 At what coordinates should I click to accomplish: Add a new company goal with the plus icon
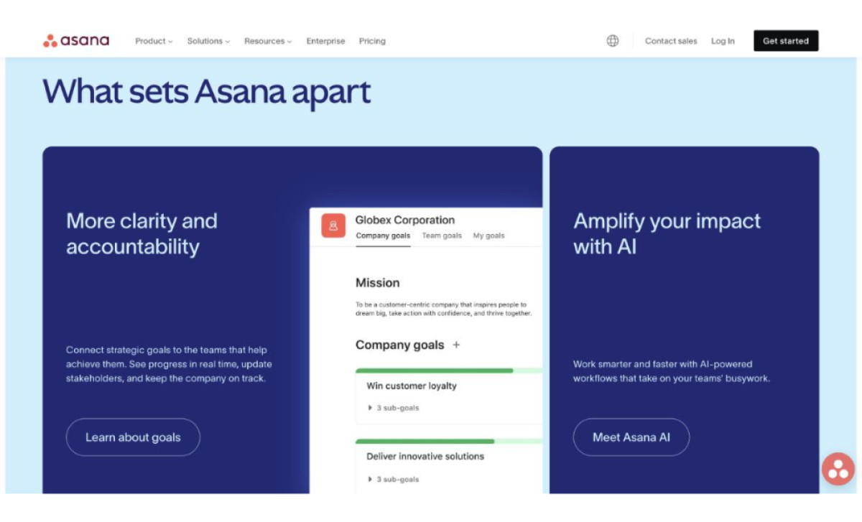tap(456, 345)
